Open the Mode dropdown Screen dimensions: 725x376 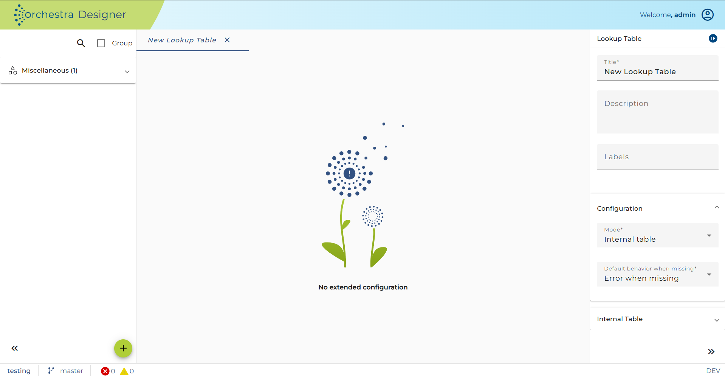(x=657, y=235)
